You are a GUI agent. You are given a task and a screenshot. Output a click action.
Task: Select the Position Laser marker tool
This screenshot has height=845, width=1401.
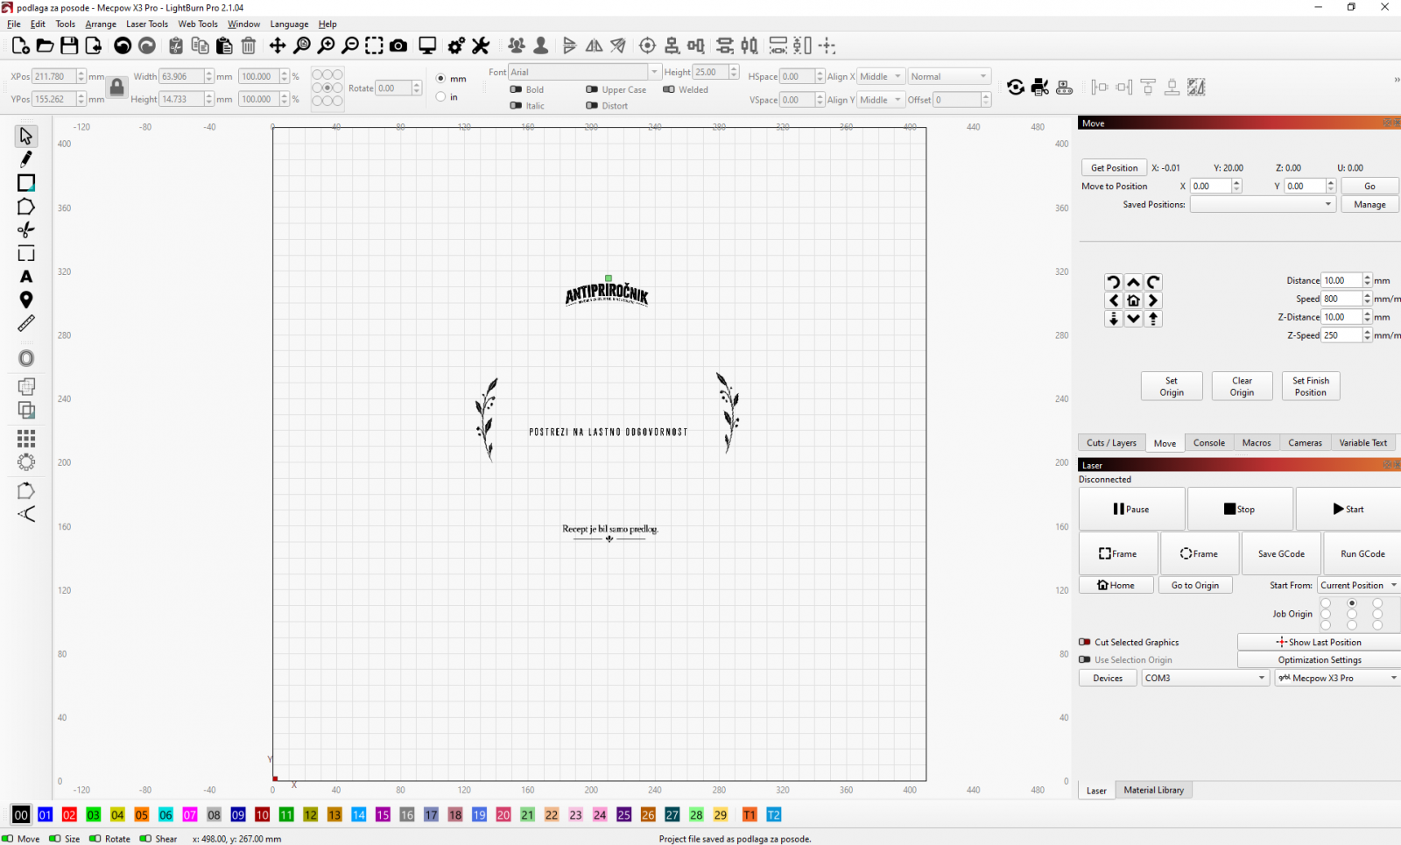coord(26,300)
